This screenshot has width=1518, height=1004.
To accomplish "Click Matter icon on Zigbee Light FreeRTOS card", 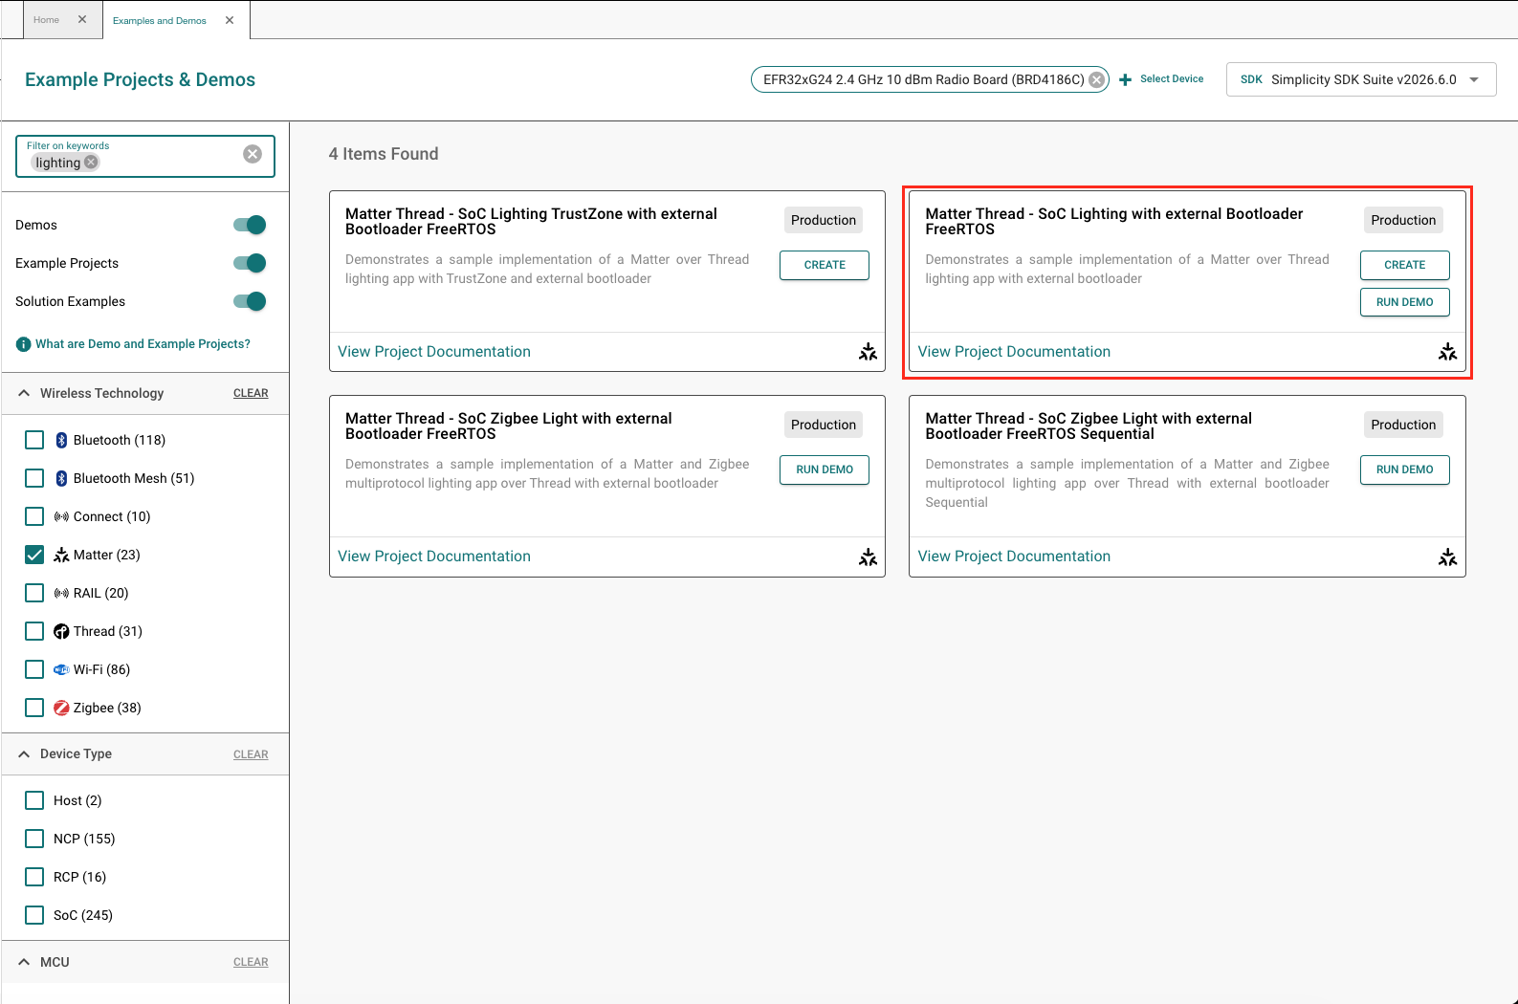I will tap(868, 557).
